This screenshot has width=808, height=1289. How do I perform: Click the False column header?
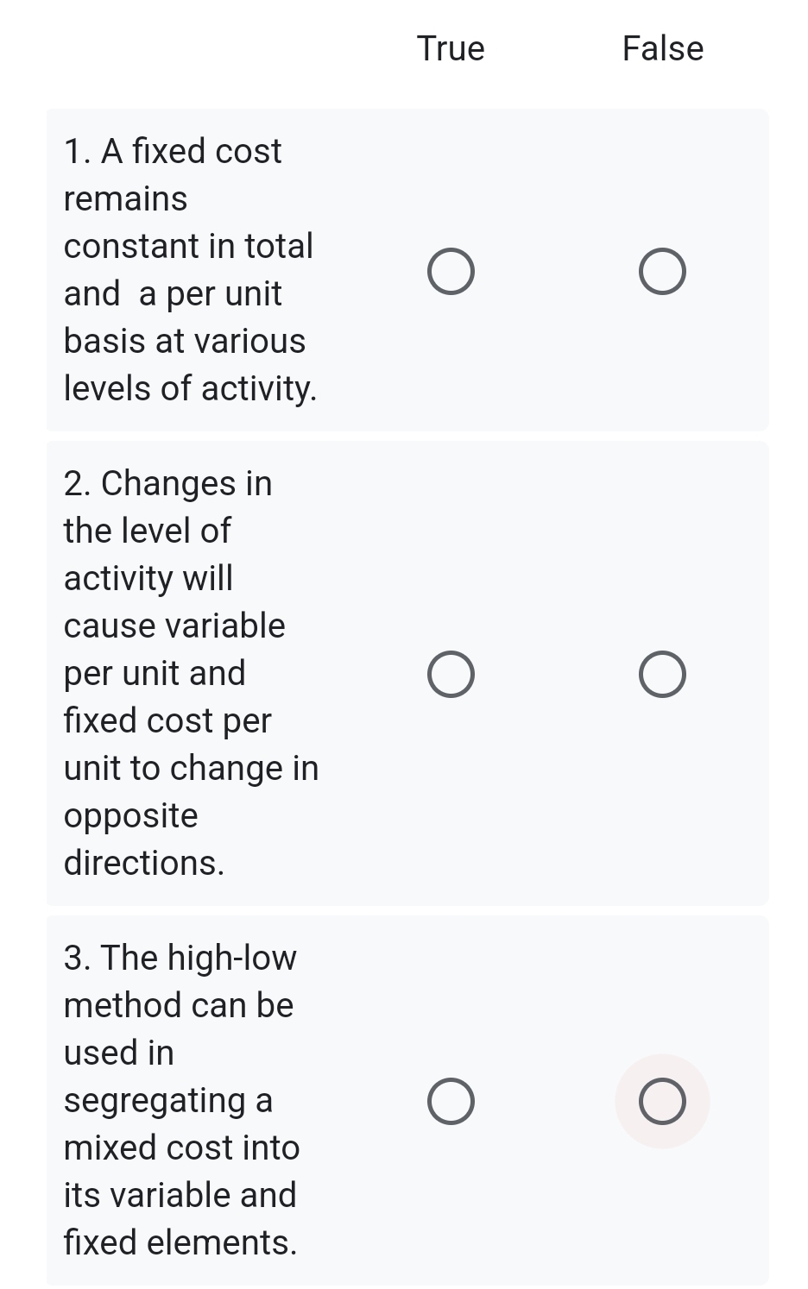coord(663,48)
